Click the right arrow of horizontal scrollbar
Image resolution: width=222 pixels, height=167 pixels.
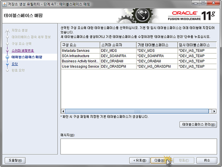(214, 111)
